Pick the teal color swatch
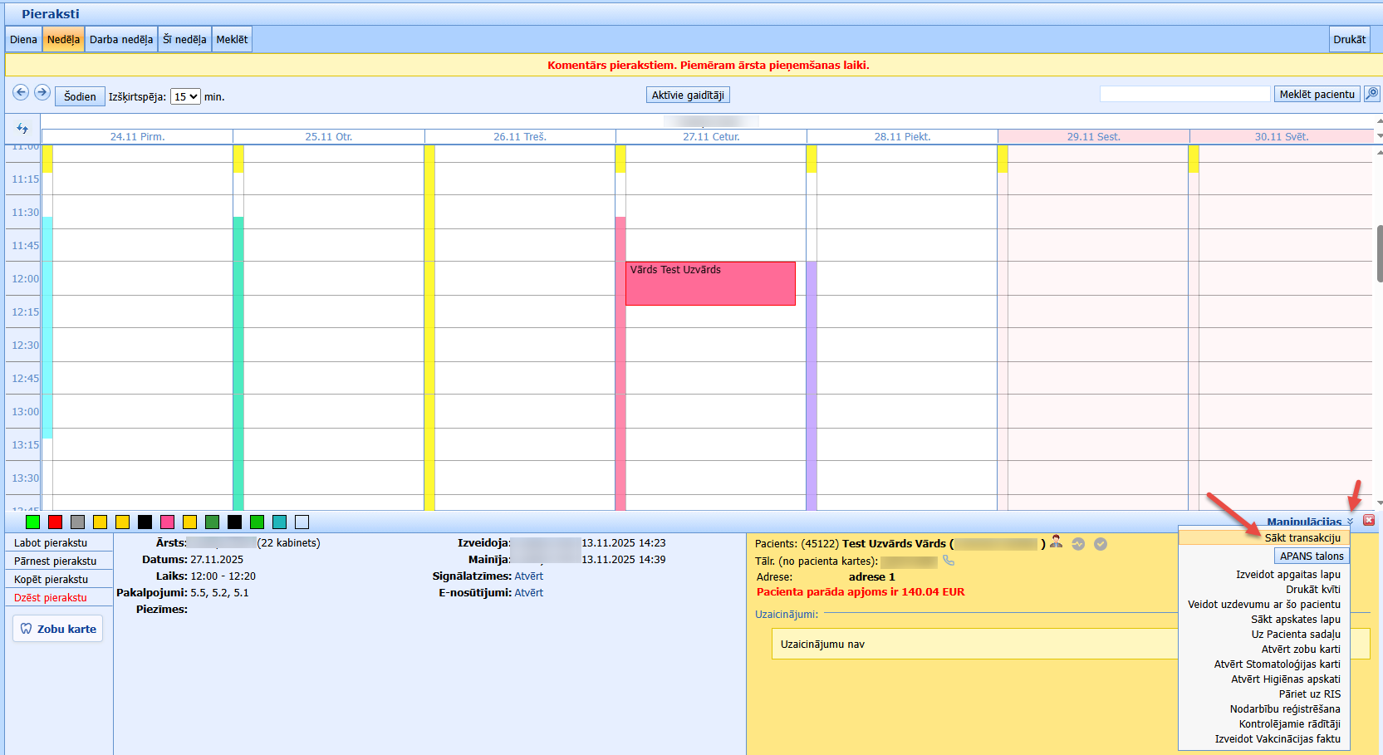 point(279,522)
